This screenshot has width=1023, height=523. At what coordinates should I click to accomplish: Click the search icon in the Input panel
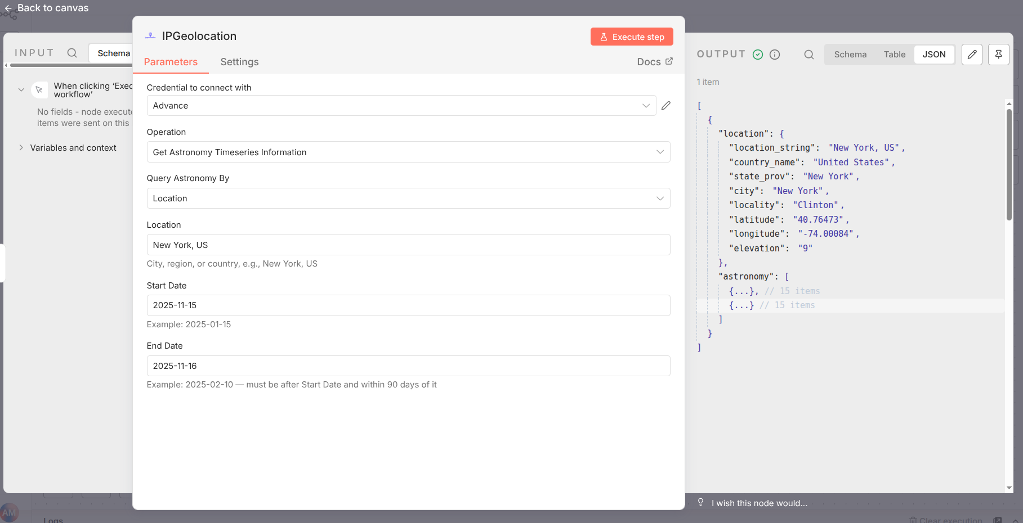pyautogui.click(x=72, y=53)
